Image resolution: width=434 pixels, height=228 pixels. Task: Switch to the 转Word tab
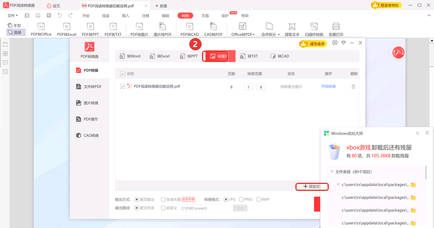130,56
